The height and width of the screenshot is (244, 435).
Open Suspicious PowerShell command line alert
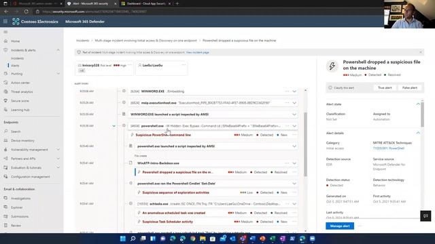point(163,135)
